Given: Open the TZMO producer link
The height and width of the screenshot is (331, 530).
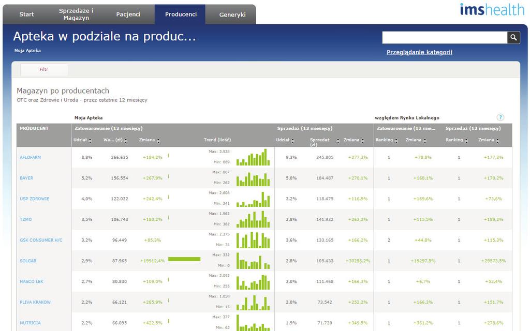Looking at the screenshot, I should pos(26,219).
